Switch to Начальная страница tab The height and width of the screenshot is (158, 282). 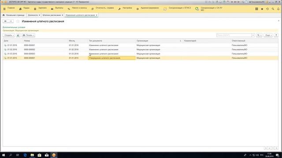(x=14, y=15)
